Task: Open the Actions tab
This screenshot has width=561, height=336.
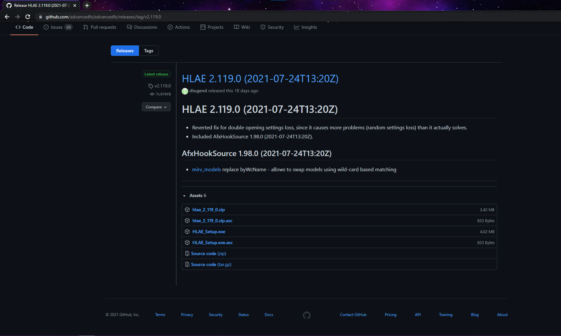Action: coord(179,27)
